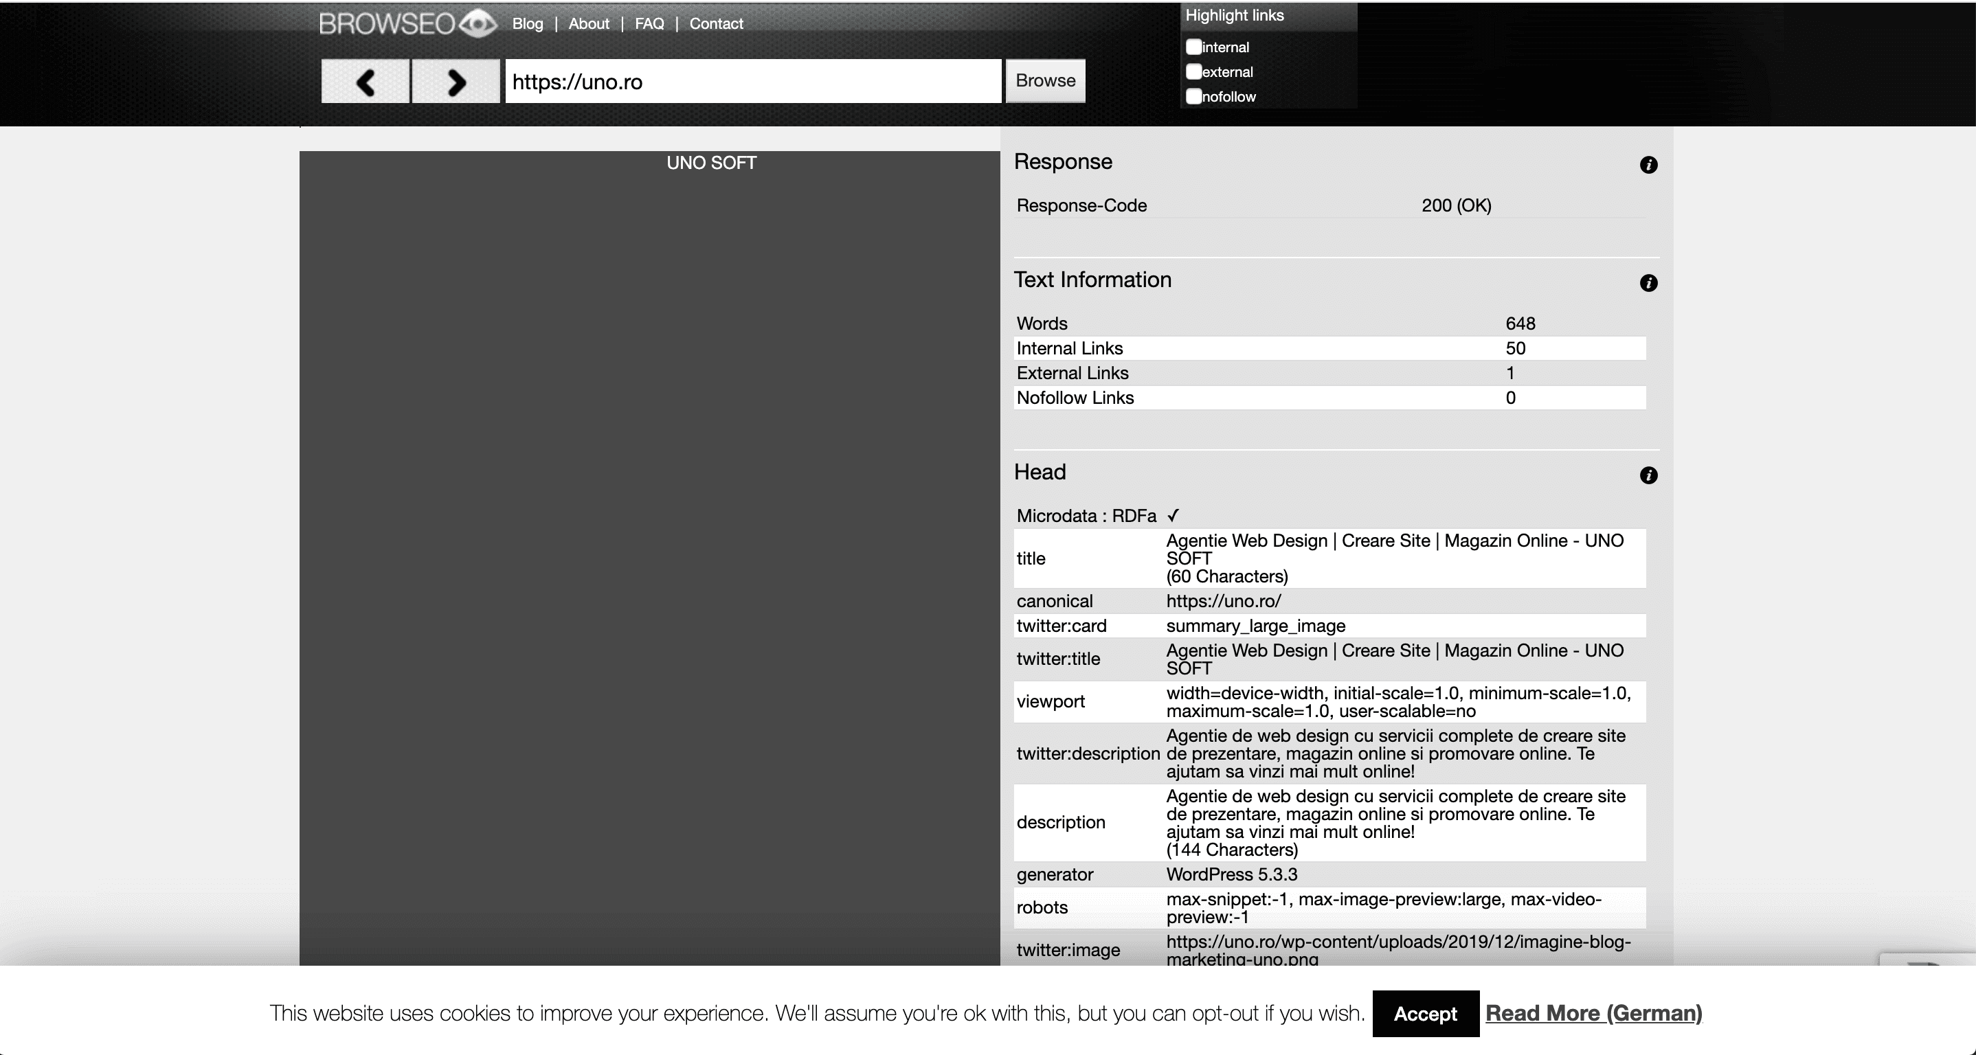Open the Head section info icon

(x=1648, y=475)
